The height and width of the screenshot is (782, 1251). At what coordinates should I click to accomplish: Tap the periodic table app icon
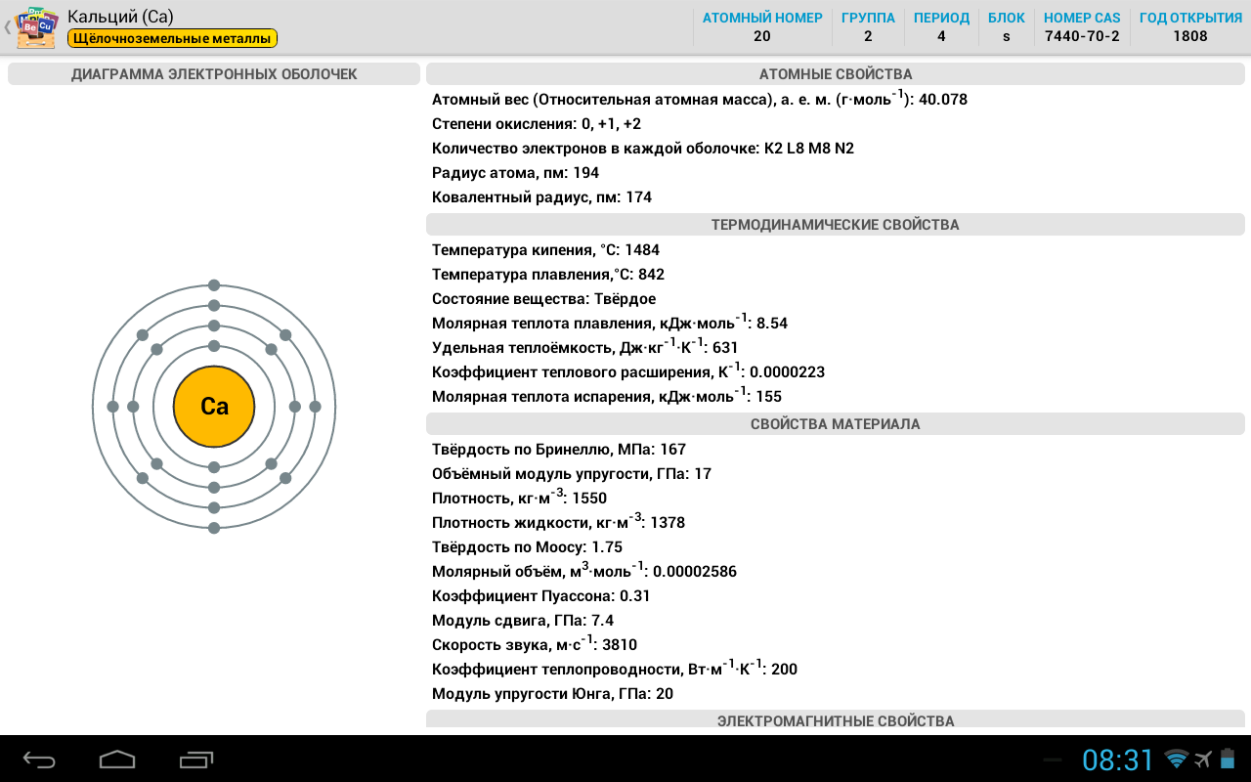pyautogui.click(x=37, y=26)
